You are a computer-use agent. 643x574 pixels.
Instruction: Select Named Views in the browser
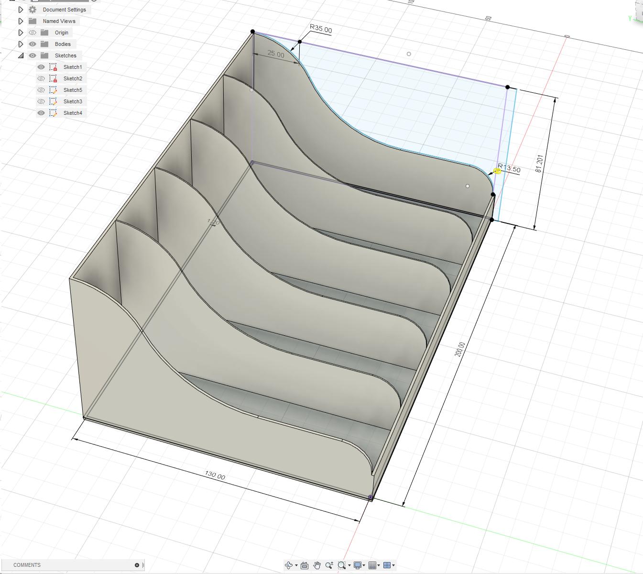[59, 21]
